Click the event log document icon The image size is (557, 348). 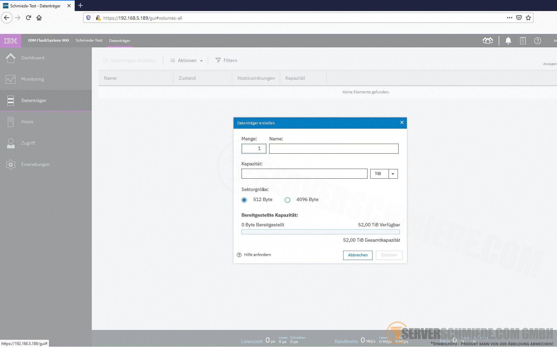(x=523, y=41)
